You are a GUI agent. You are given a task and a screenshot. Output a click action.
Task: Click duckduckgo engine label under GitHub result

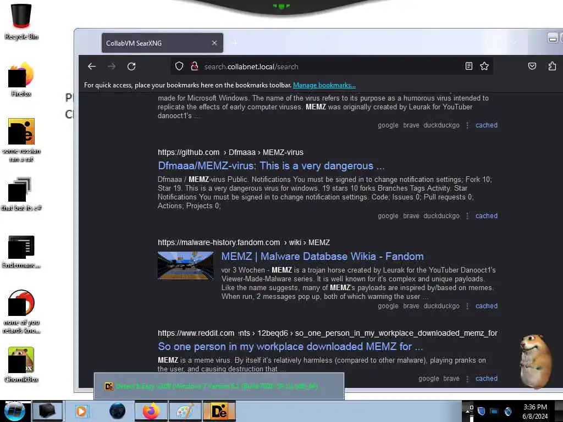tap(441, 215)
